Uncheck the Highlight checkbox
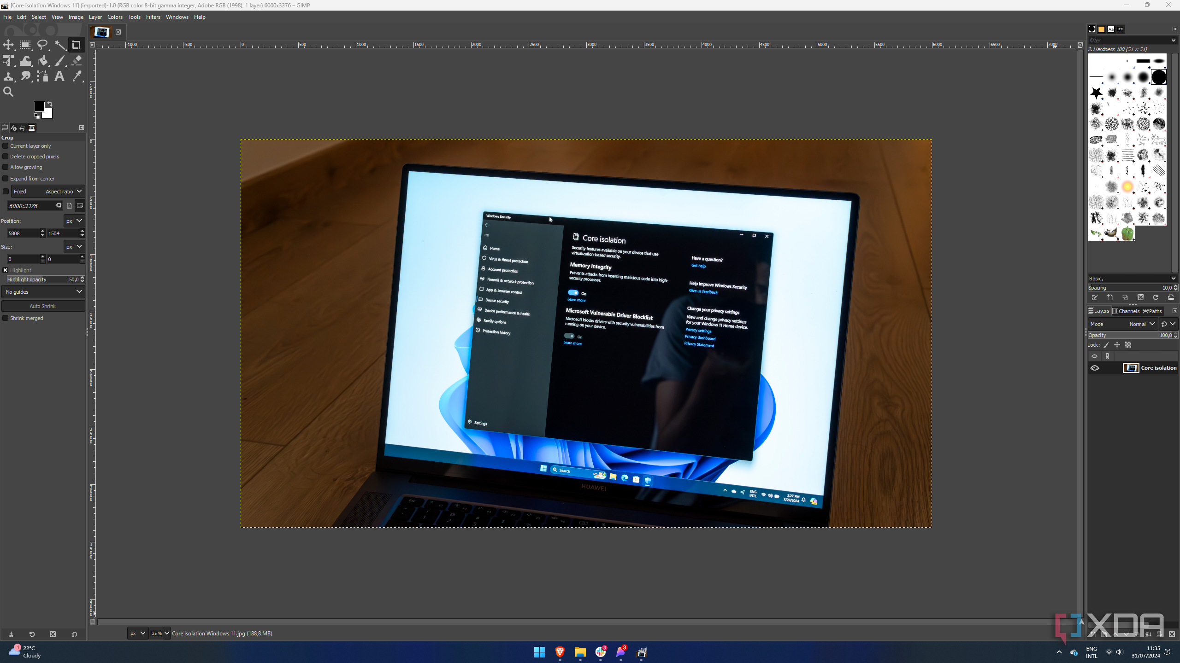 tap(6, 270)
